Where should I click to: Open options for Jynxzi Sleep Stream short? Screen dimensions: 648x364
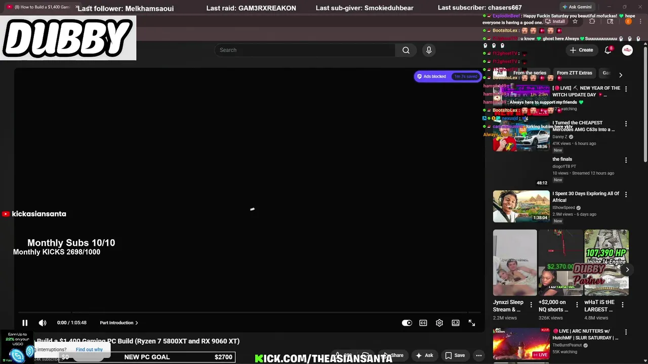(x=531, y=304)
